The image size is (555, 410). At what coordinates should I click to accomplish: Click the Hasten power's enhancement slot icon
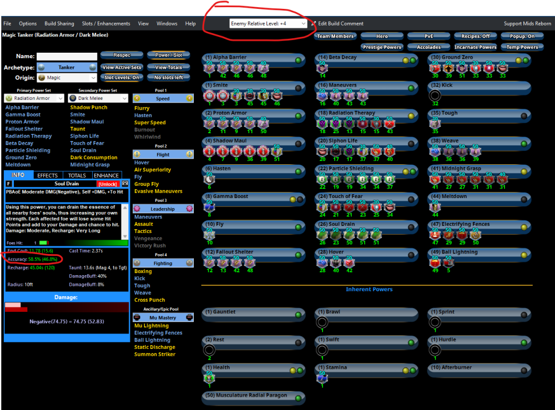209,179
